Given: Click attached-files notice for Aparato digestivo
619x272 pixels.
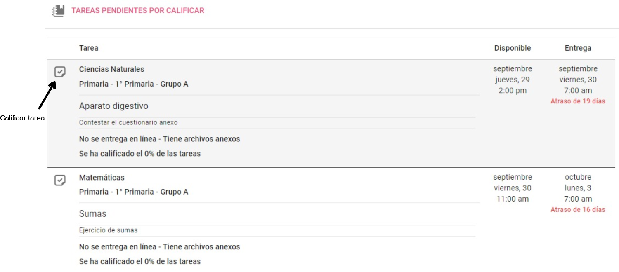Looking at the screenshot, I should [x=159, y=139].
